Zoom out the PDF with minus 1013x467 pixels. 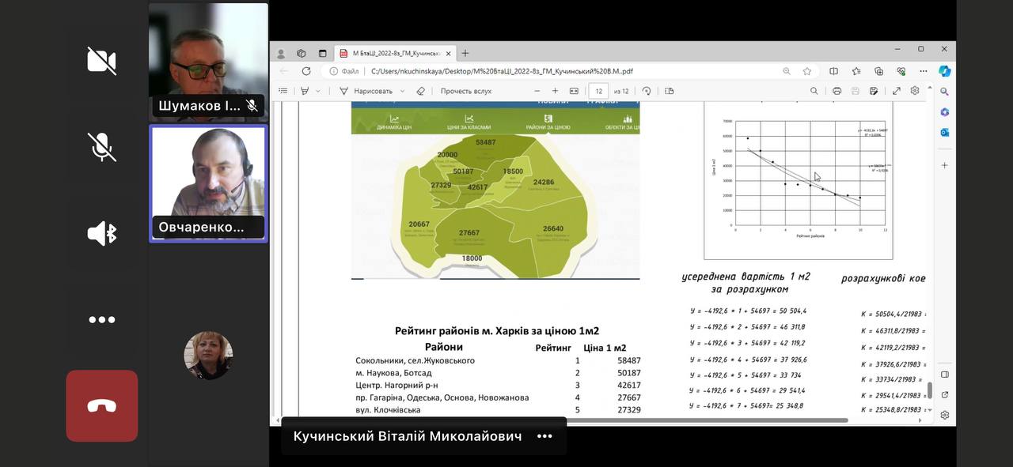click(537, 91)
